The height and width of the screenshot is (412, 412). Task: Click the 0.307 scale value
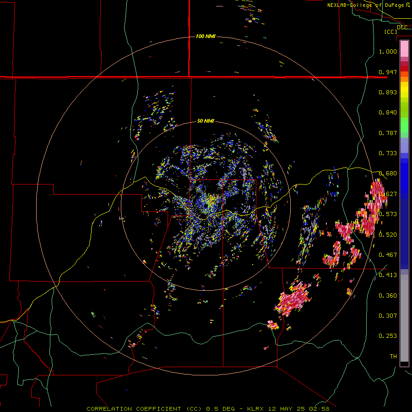[x=388, y=315]
